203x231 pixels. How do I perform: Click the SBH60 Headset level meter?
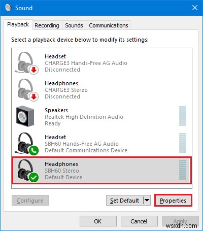183,143
